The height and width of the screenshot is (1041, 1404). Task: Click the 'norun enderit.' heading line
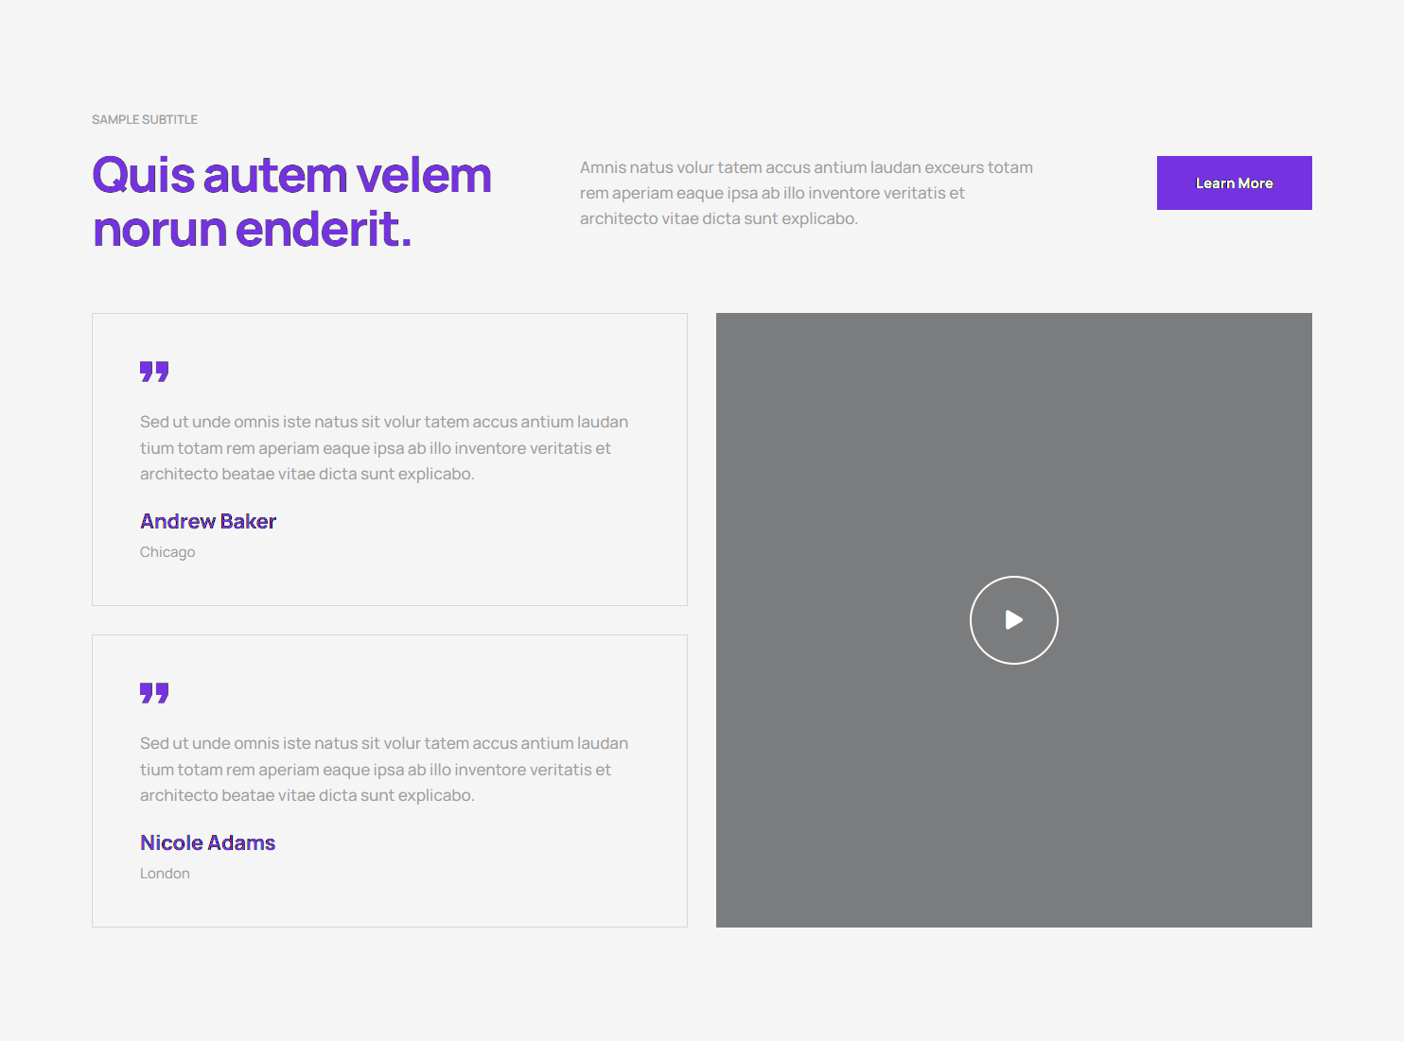(252, 230)
